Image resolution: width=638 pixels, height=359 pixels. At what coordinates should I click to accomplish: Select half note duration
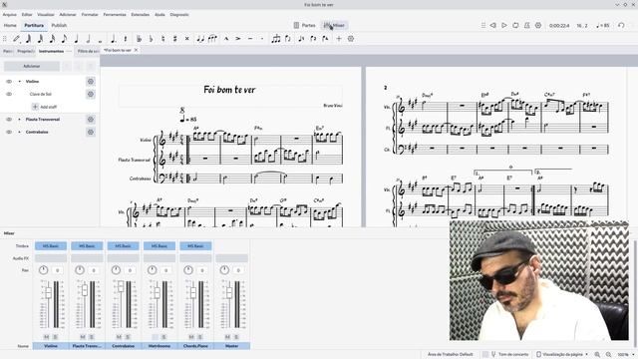point(89,39)
